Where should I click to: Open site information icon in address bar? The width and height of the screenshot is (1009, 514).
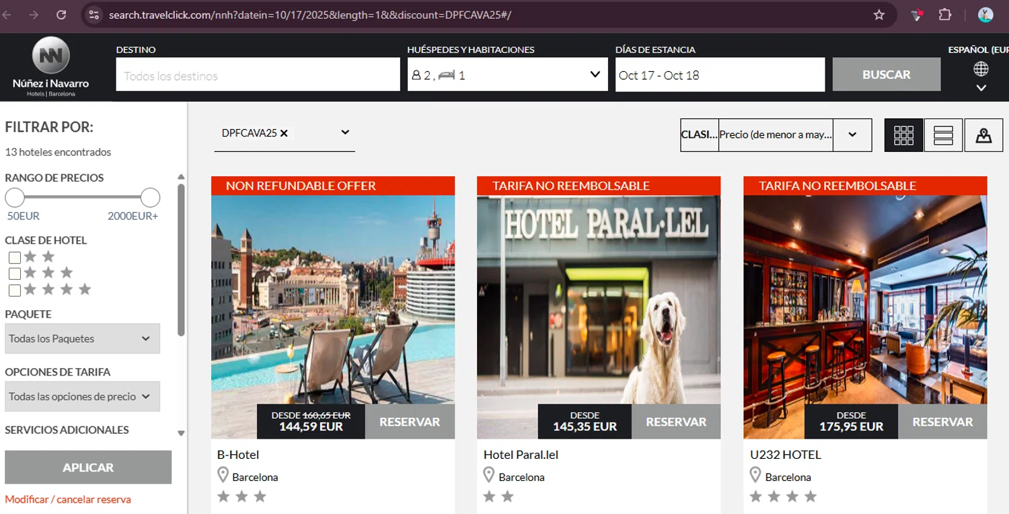(94, 15)
